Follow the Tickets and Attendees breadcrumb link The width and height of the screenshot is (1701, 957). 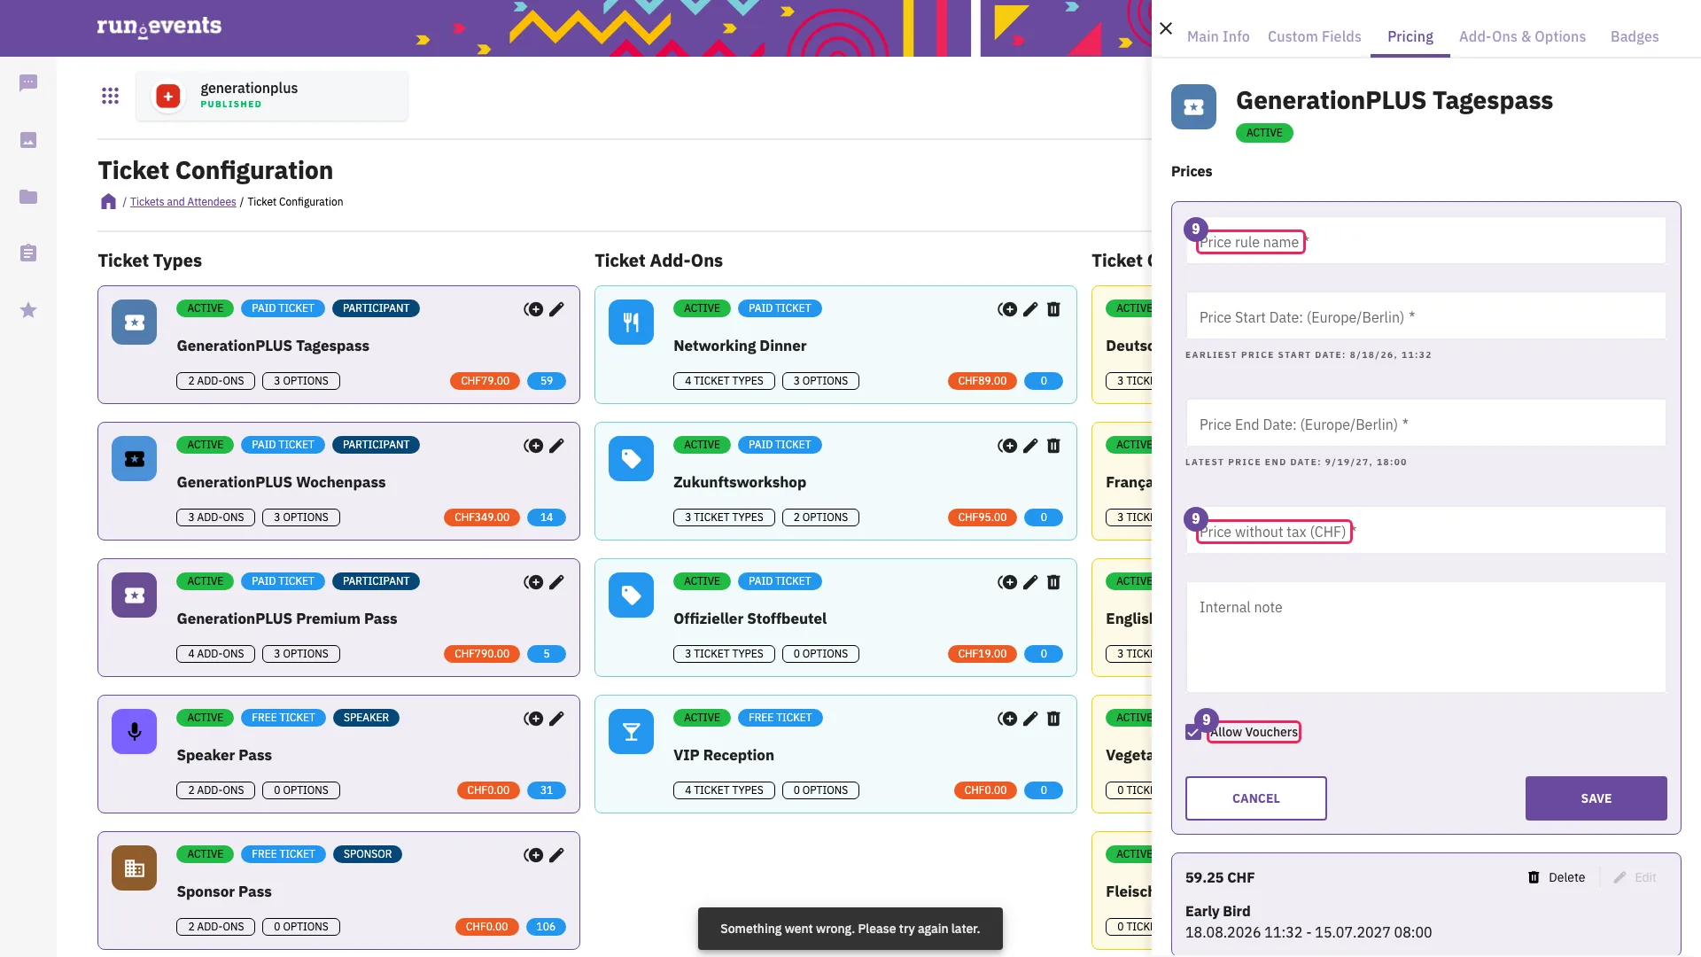(x=183, y=202)
